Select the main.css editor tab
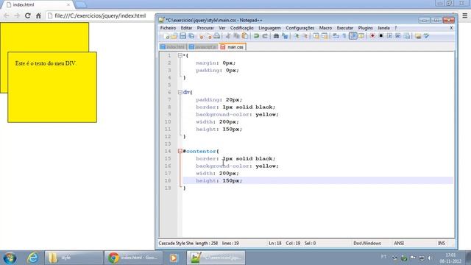This screenshot has width=471, height=265. pos(233,47)
